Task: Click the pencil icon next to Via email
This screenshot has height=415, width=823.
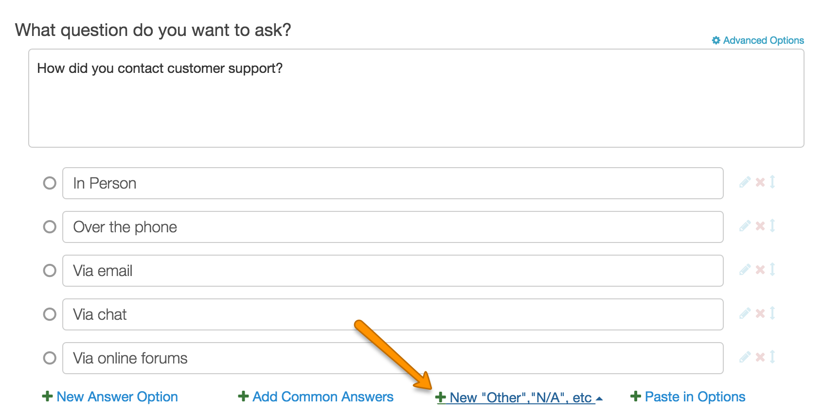Action: [x=745, y=270]
